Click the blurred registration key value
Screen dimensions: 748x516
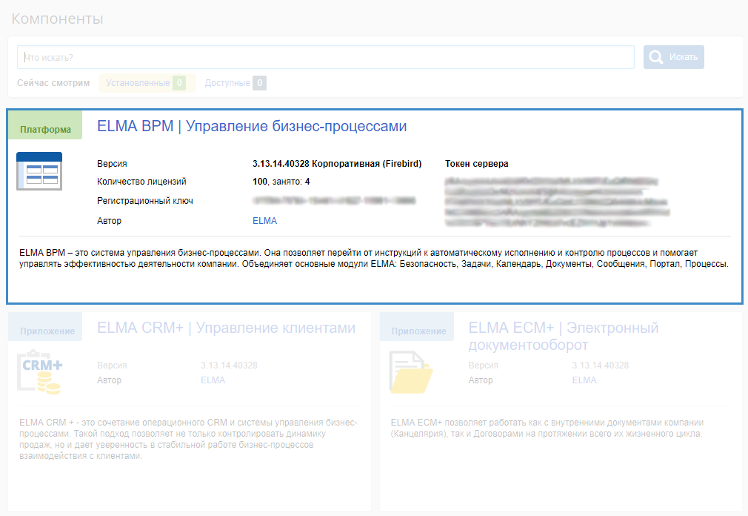[333, 201]
